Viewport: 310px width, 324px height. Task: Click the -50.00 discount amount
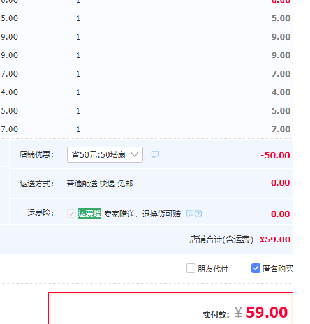click(275, 155)
